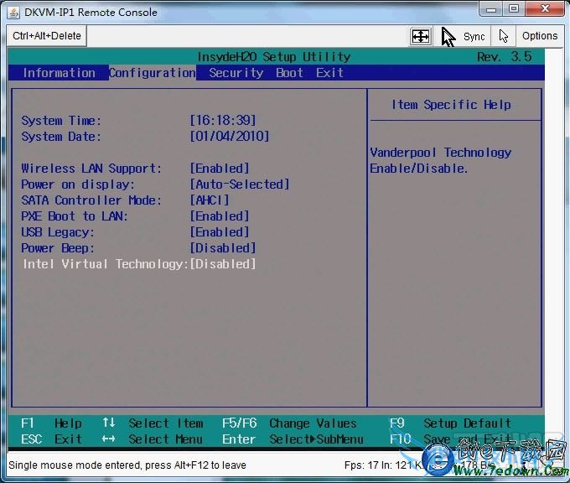Toggle Intel Virtual Technology Disabled value
This screenshot has height=483, width=570.
[223, 264]
